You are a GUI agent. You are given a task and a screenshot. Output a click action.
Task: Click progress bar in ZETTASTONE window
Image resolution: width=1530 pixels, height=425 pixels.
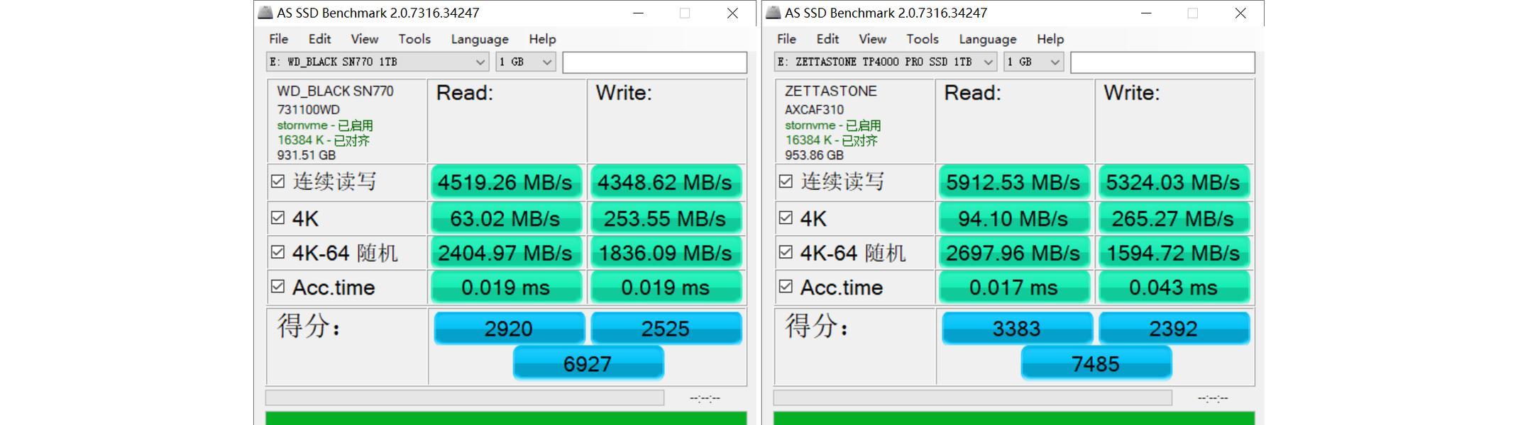click(973, 398)
